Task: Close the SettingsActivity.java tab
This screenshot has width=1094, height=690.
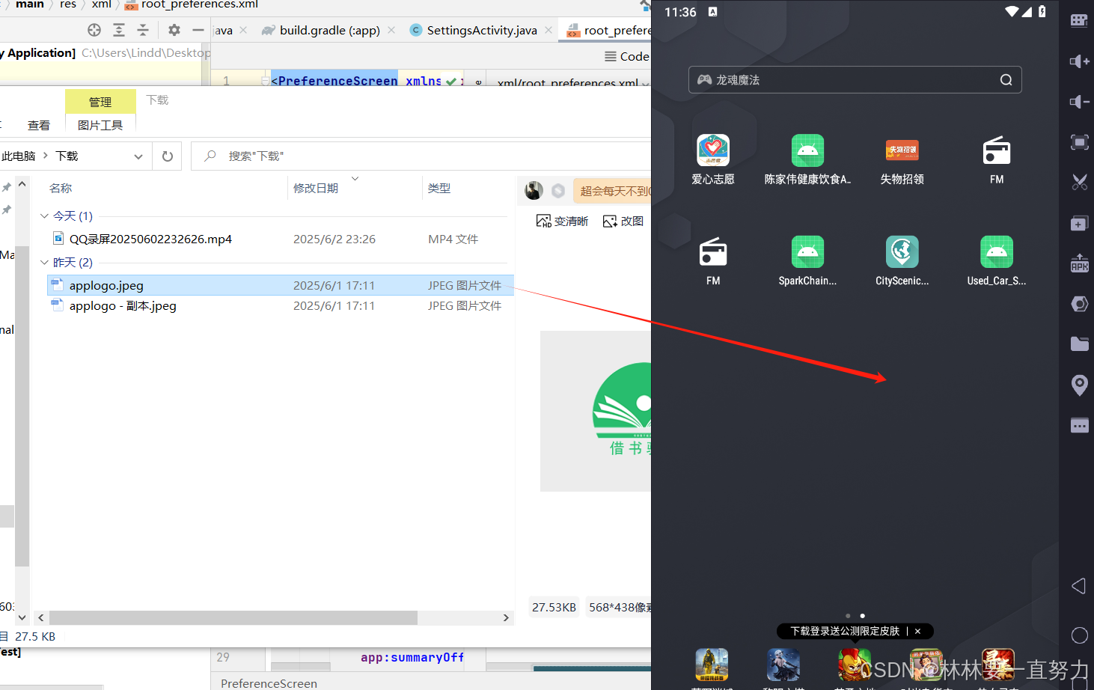Action: point(548,30)
